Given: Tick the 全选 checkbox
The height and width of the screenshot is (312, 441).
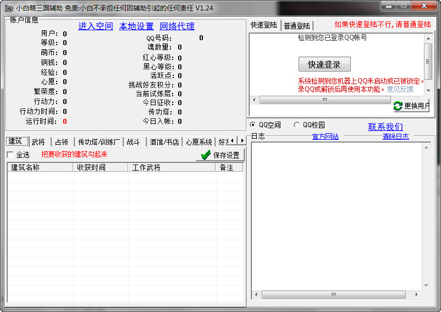Looking at the screenshot, I should pos(10,155).
